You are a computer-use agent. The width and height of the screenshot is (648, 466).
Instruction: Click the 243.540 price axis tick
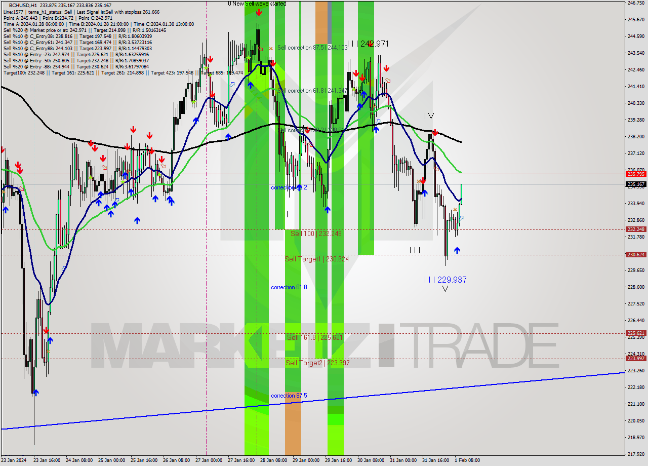pyautogui.click(x=636, y=53)
